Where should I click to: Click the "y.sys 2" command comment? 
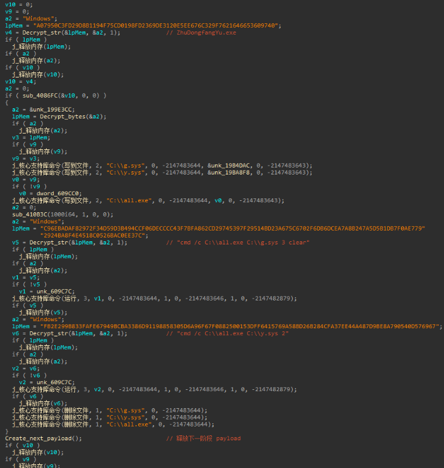tap(227, 333)
